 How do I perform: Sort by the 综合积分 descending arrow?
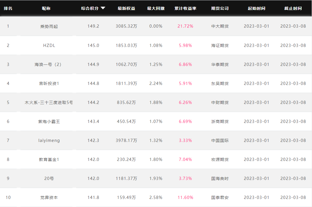click(103, 8)
